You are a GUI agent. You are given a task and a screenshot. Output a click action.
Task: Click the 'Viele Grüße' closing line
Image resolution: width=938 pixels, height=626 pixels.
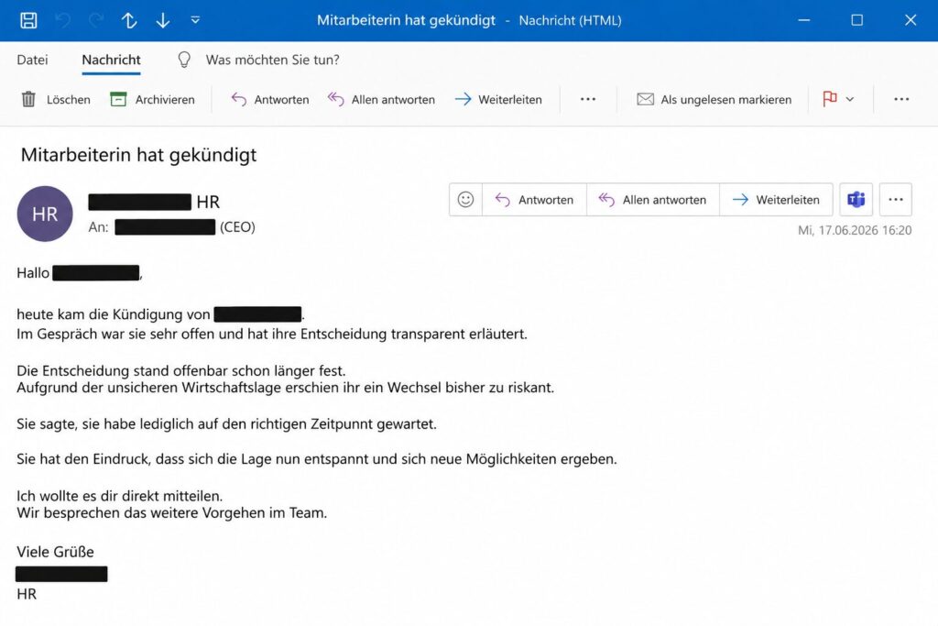pos(55,552)
